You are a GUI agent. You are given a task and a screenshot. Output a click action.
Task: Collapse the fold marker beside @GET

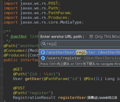pos(2,70)
